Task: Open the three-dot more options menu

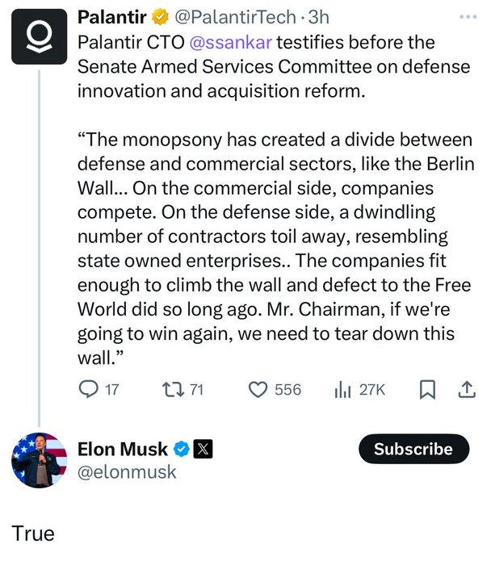Action: 468,15
